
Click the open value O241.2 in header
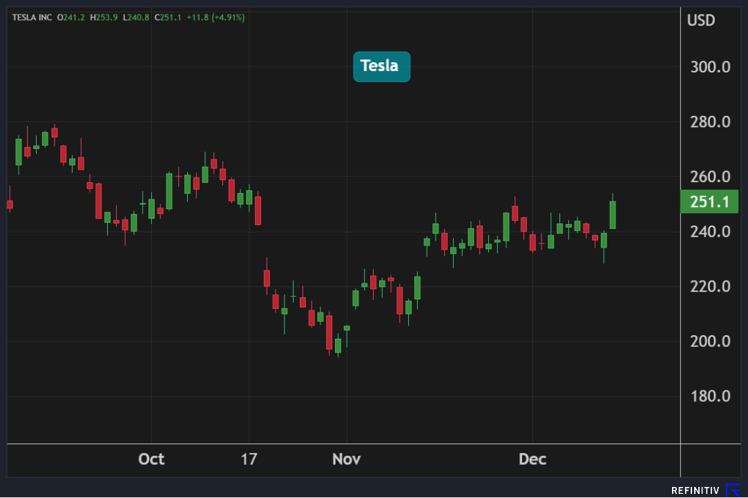[71, 17]
